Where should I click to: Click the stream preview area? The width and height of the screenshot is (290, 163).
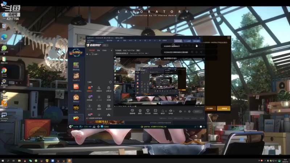pos(159,81)
